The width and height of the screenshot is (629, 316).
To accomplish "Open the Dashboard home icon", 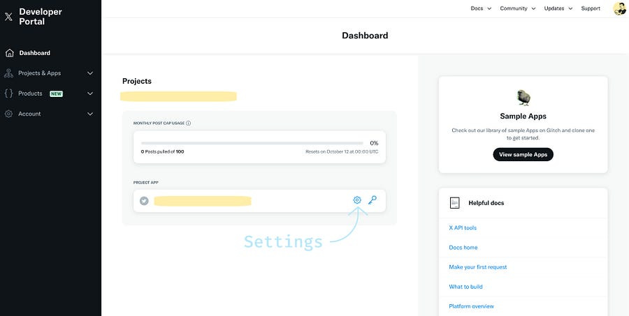I will pos(10,53).
